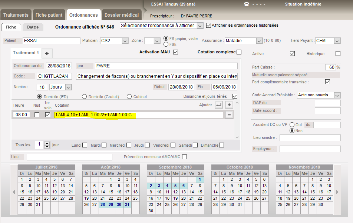Toggle Part complémentaire transmise checkbox

pos(327,81)
